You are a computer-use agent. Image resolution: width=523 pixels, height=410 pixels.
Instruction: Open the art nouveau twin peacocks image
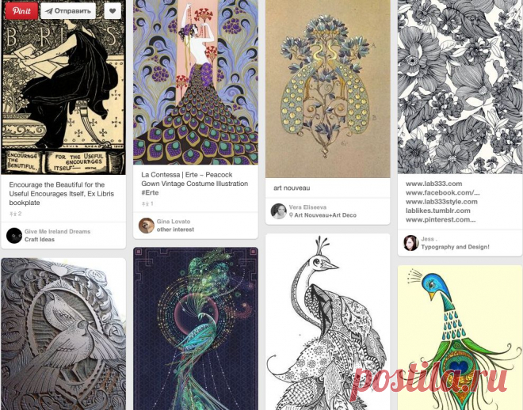[327, 89]
